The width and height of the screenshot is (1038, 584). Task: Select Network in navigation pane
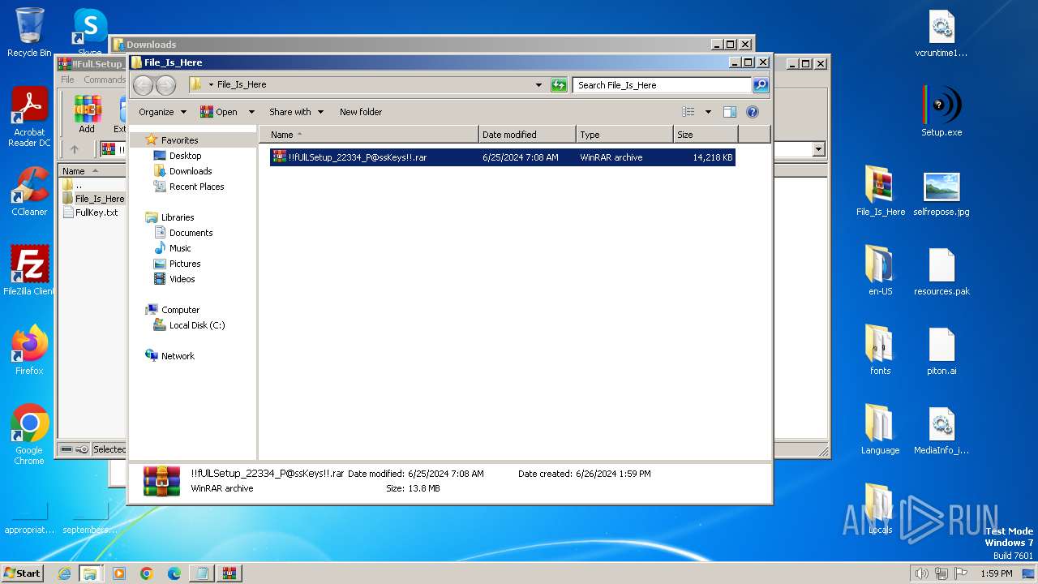(x=178, y=356)
